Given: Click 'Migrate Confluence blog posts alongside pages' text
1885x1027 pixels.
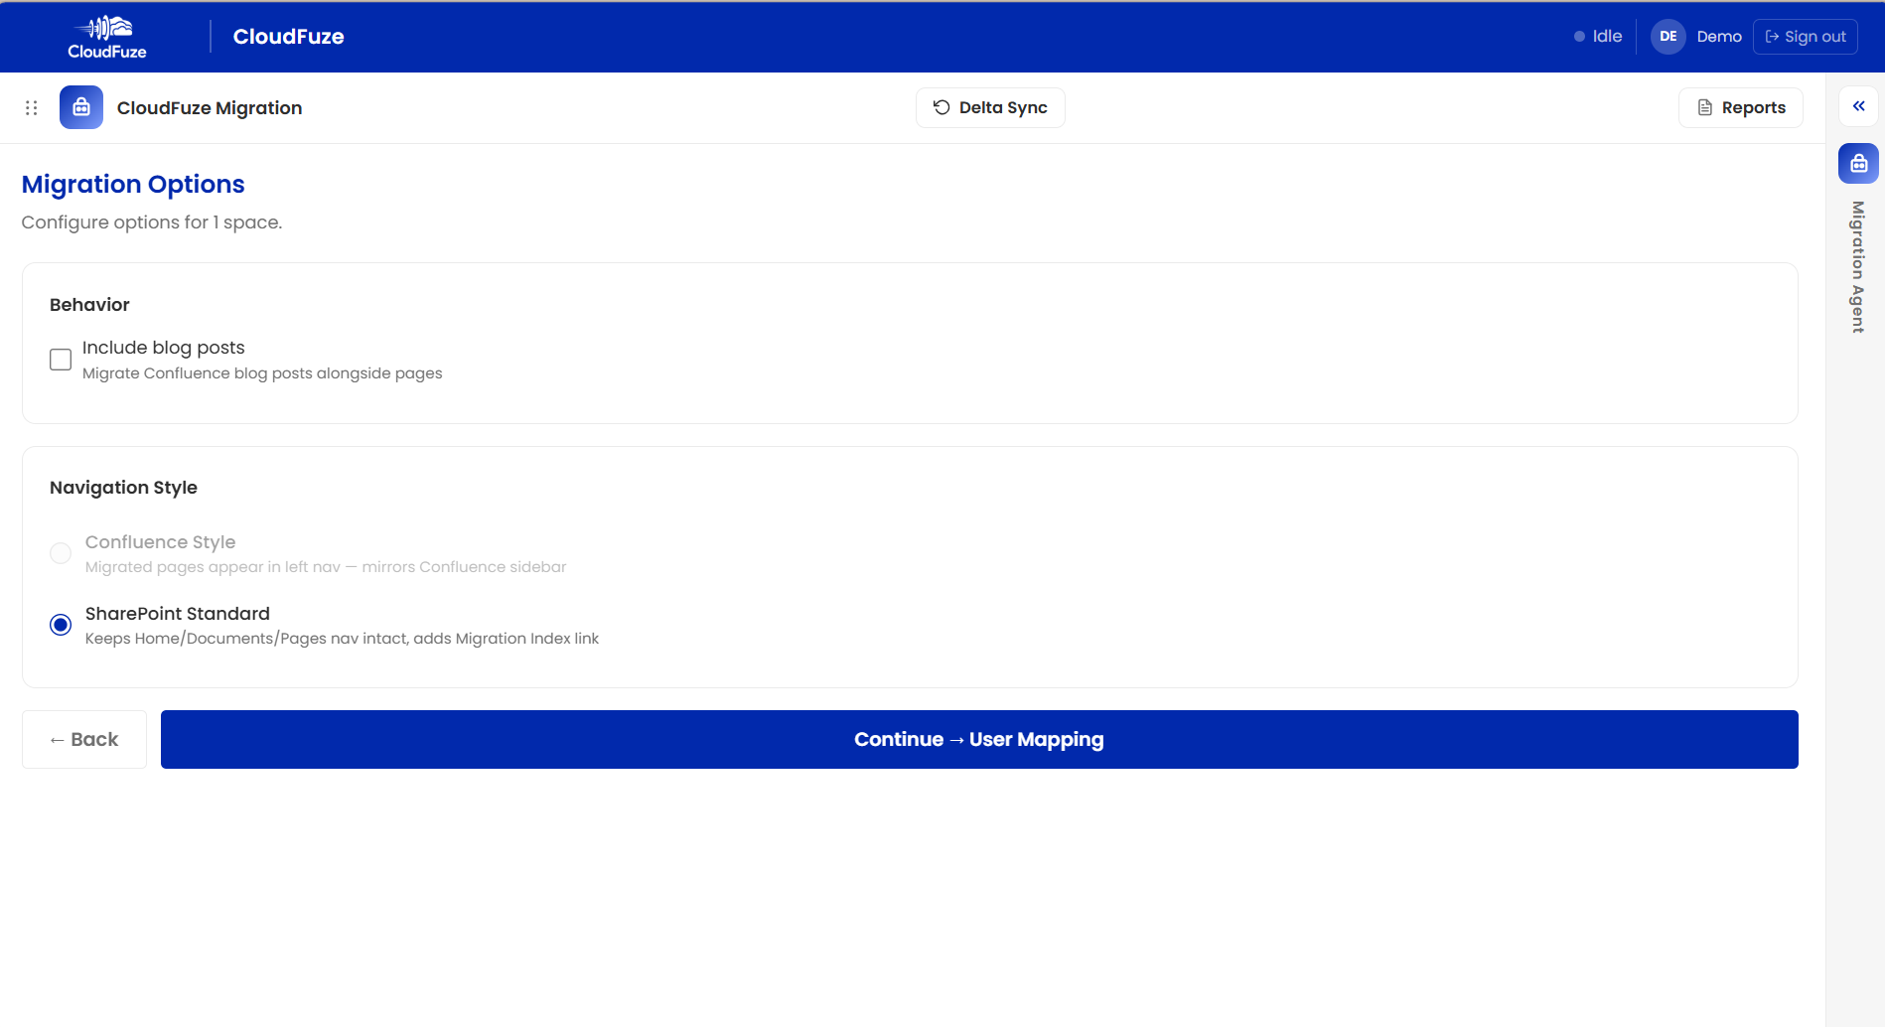Looking at the screenshot, I should 262,373.
